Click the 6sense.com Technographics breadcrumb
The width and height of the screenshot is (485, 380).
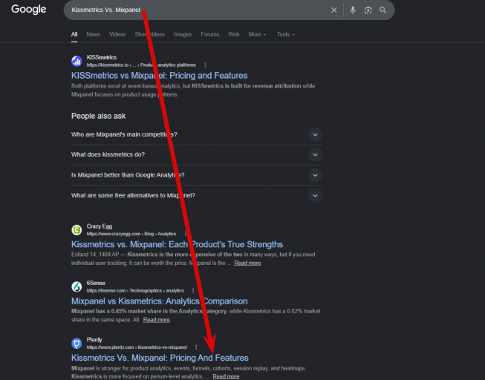tap(135, 291)
